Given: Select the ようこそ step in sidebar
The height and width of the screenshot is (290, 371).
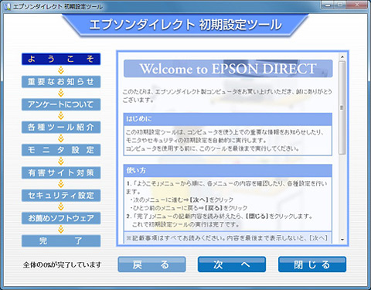Looking at the screenshot, I should 61,59.
